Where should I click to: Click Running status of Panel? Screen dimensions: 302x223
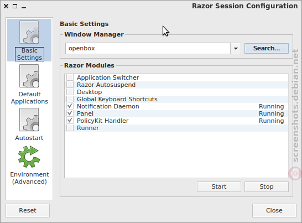(272, 113)
